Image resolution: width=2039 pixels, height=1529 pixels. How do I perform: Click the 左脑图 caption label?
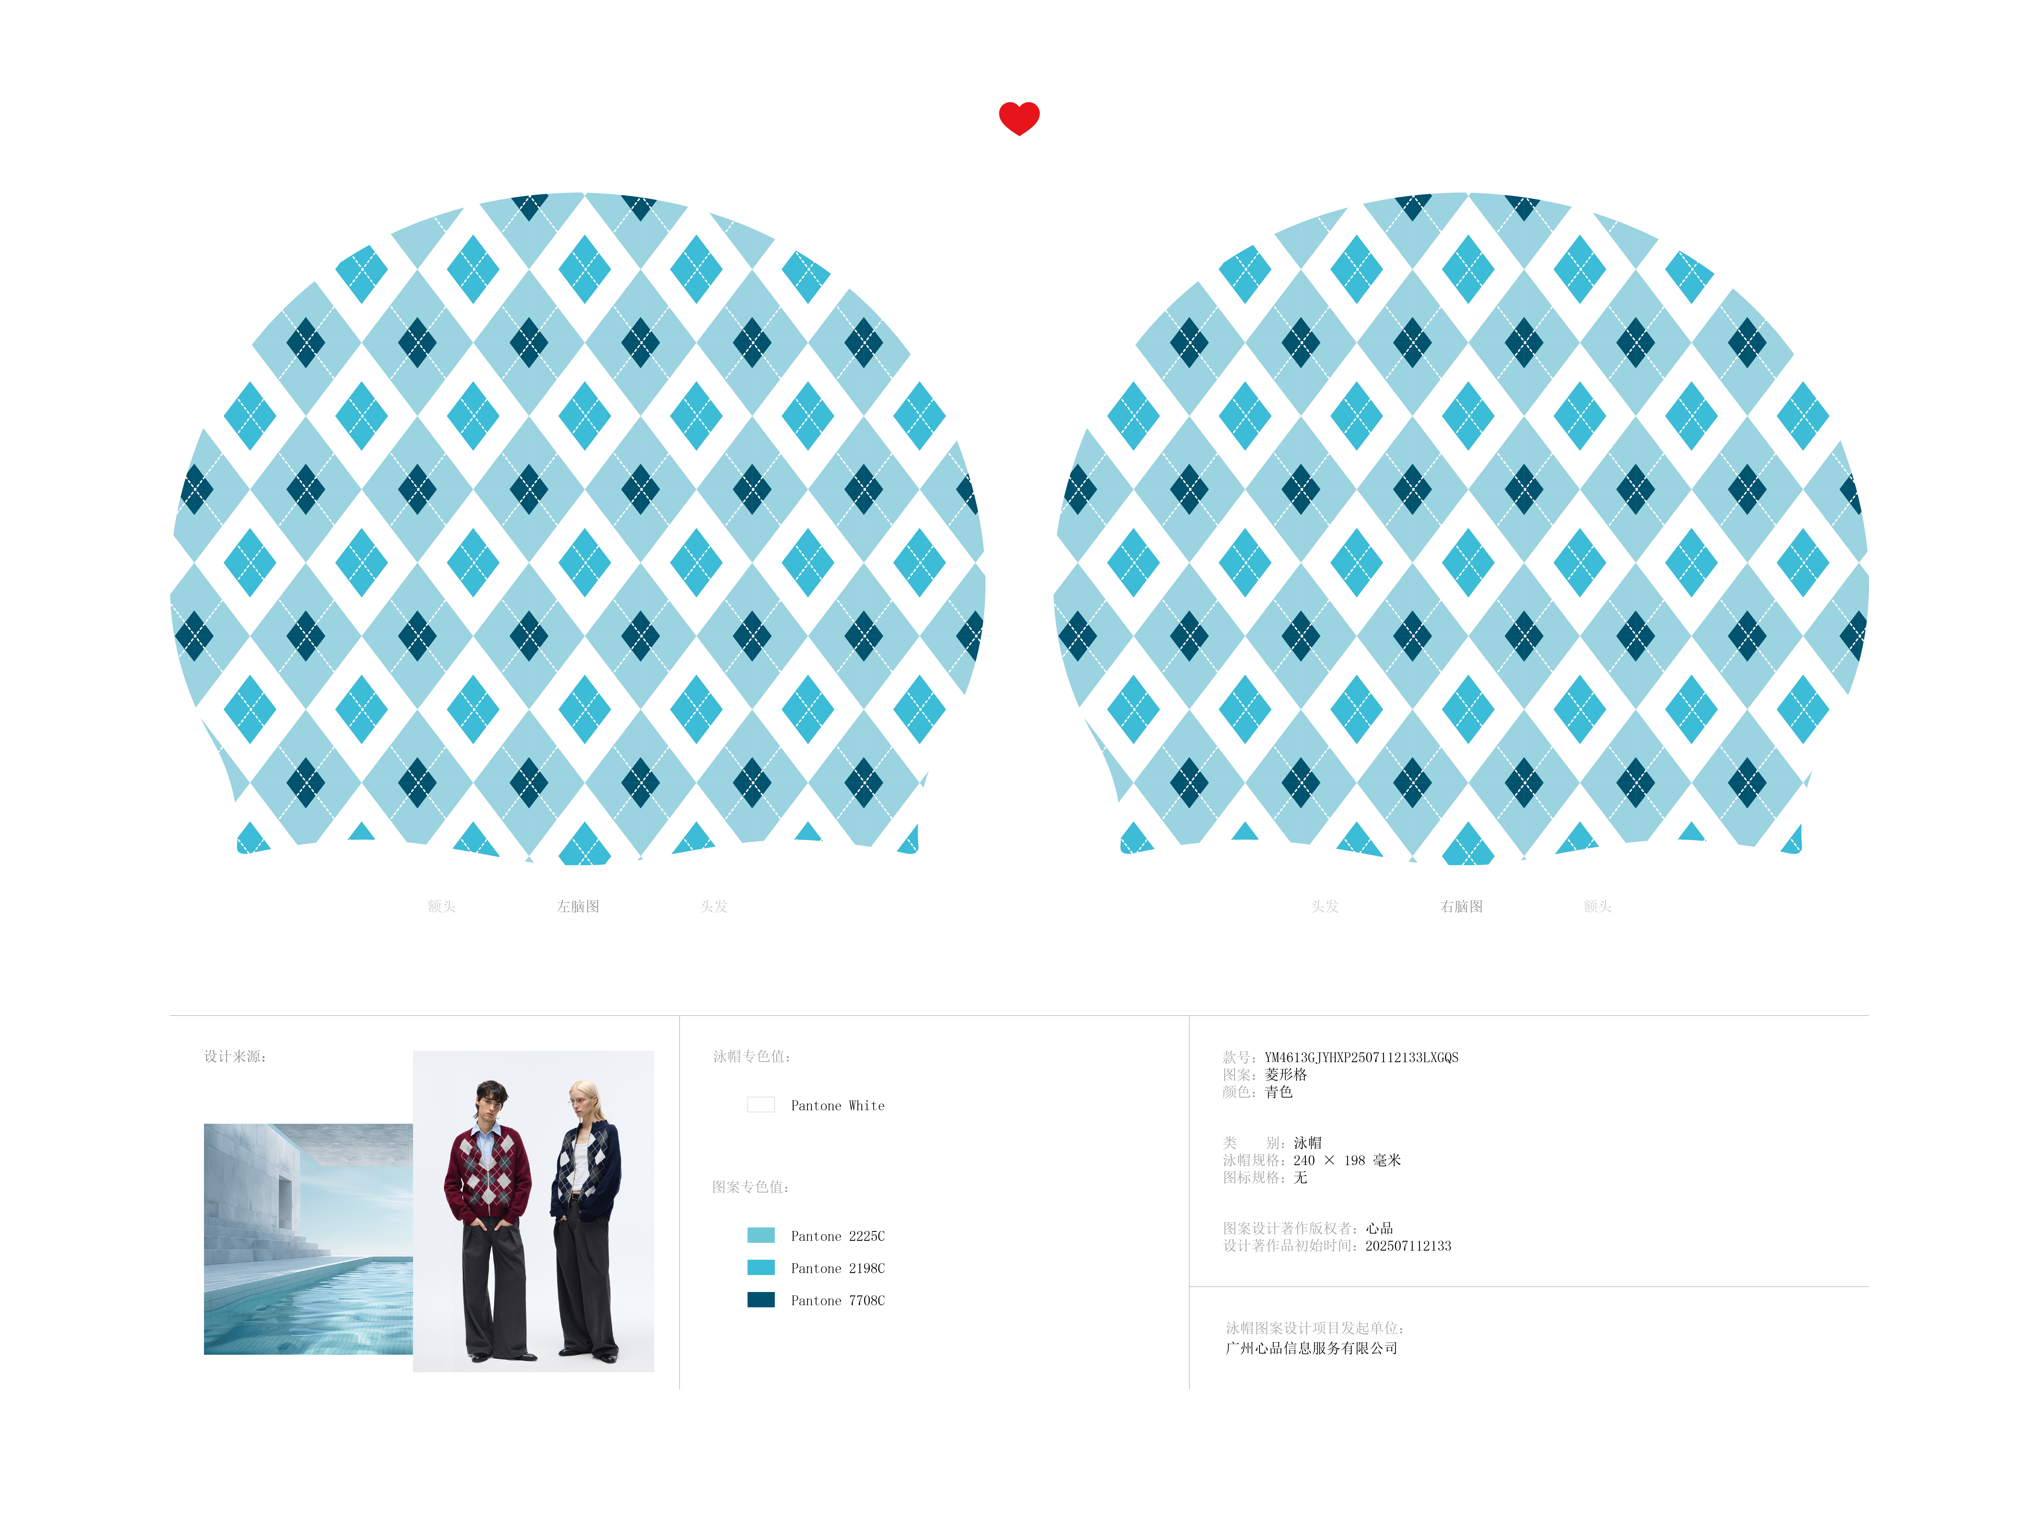(x=578, y=906)
